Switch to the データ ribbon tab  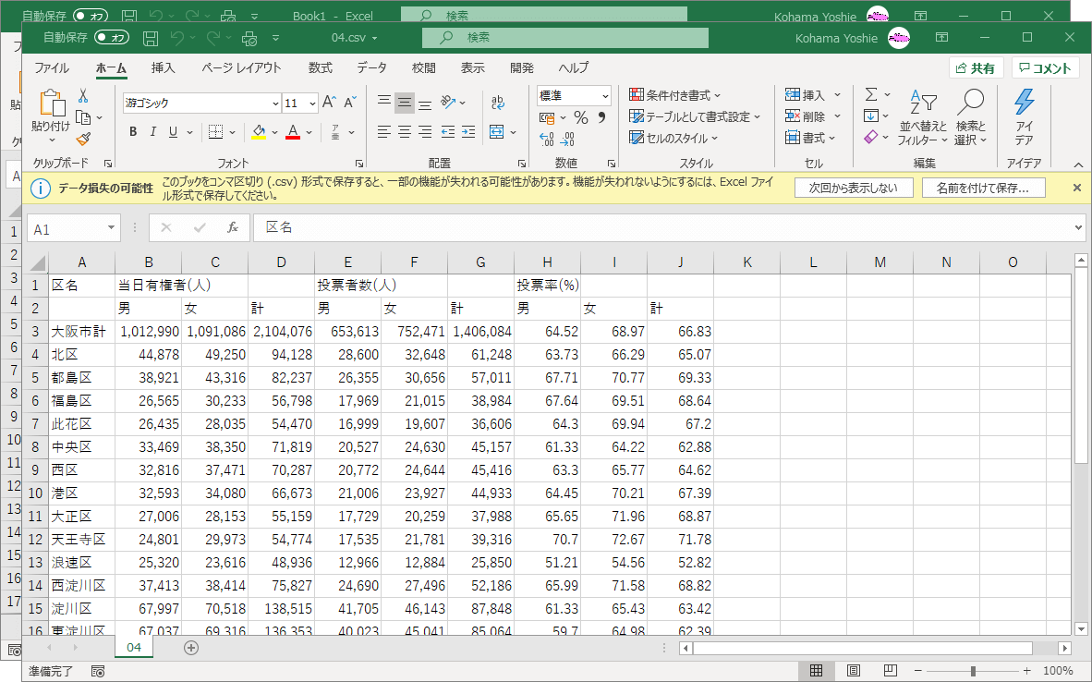371,68
